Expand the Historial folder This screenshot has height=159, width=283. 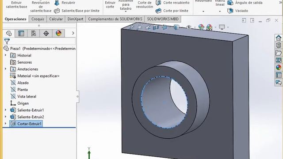tap(6, 55)
